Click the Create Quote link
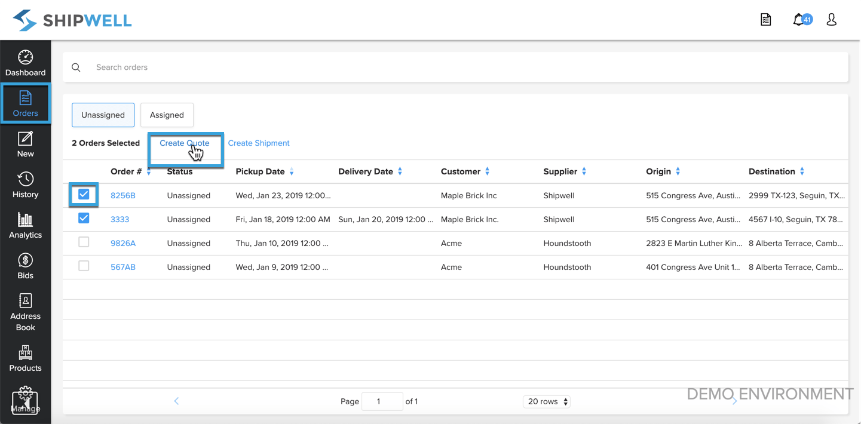This screenshot has width=861, height=424. pyautogui.click(x=184, y=143)
